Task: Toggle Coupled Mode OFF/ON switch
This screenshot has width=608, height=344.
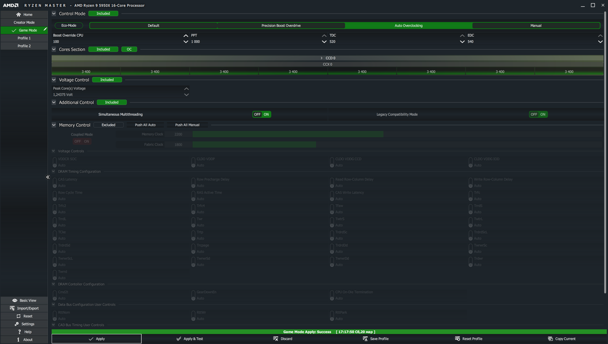Action: tap(82, 141)
